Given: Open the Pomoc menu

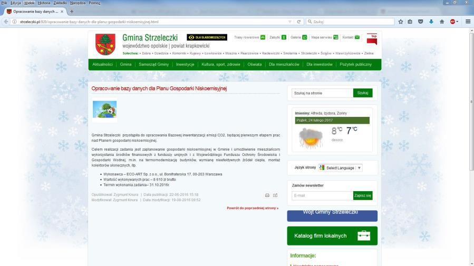Looking at the screenshot, I should pos(94,3).
